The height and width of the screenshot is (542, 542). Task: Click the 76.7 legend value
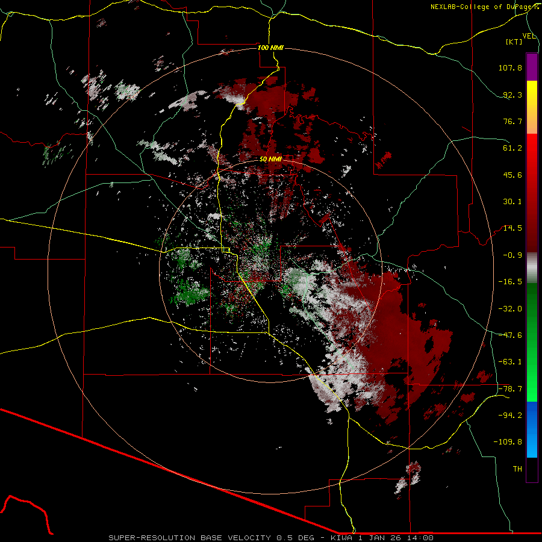pyautogui.click(x=512, y=121)
